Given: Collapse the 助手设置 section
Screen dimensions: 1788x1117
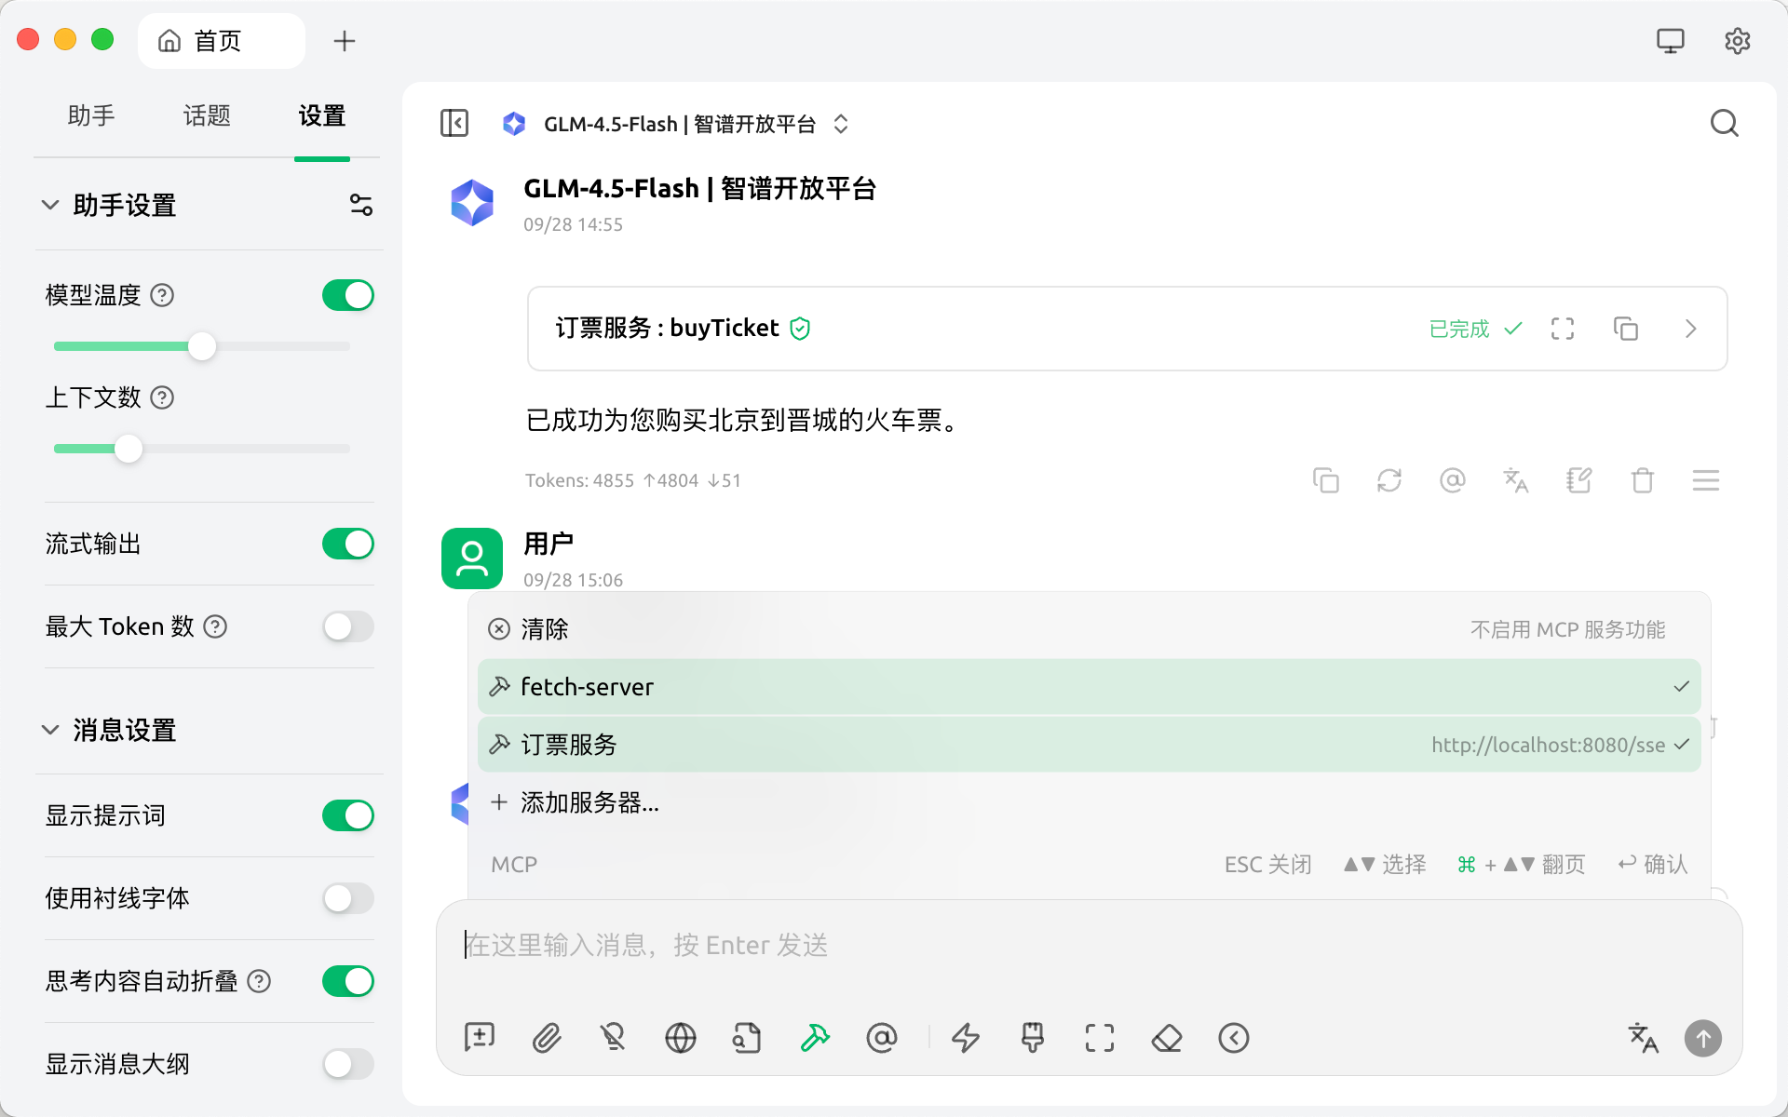Looking at the screenshot, I should [x=50, y=205].
